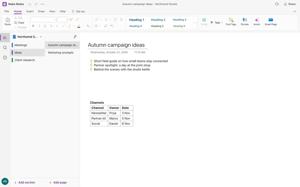This screenshot has height=187, width=300.
Task: Click the Share button
Action: click(x=290, y=4)
